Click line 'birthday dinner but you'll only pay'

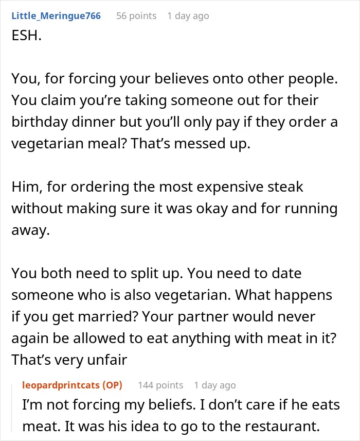tap(174, 122)
